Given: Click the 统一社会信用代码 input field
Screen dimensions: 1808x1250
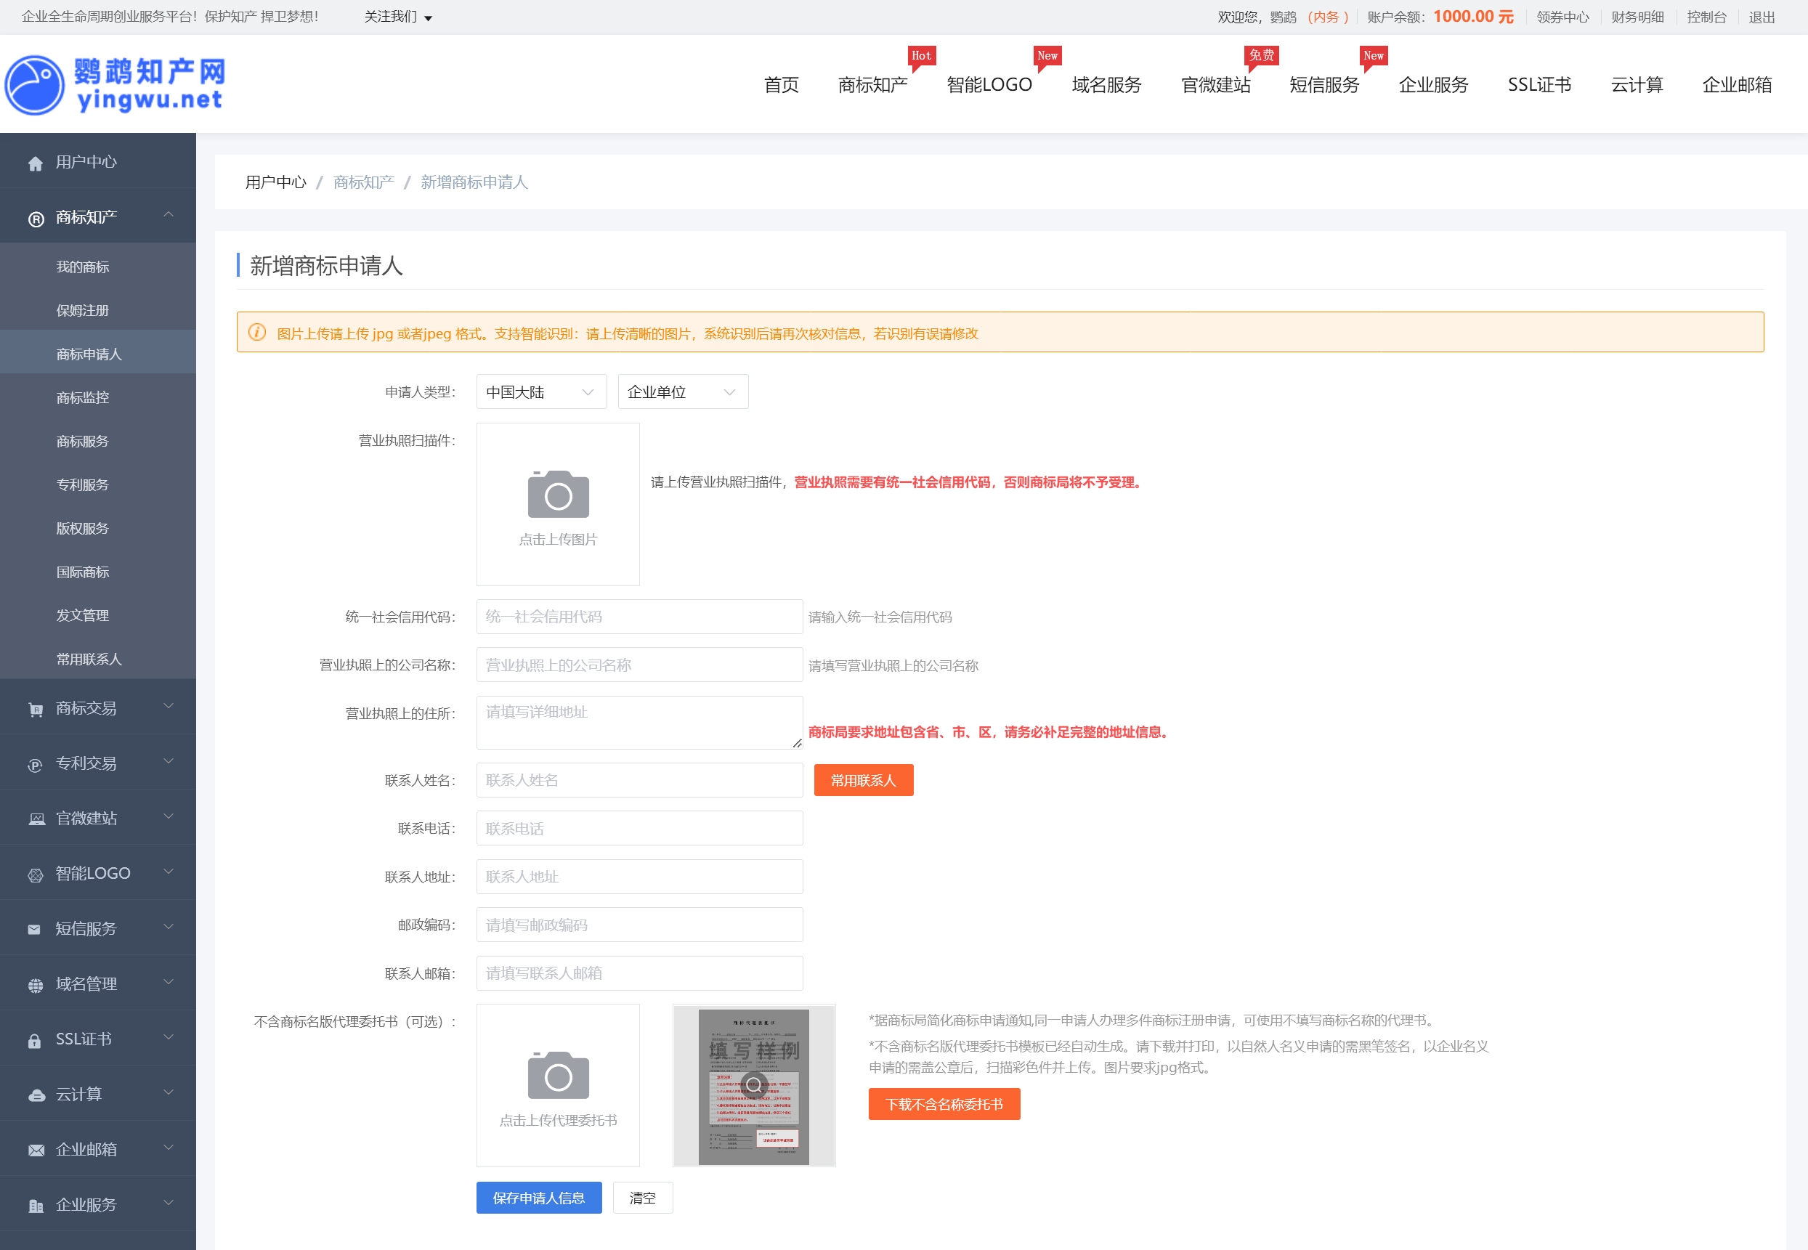Looking at the screenshot, I should (x=639, y=617).
